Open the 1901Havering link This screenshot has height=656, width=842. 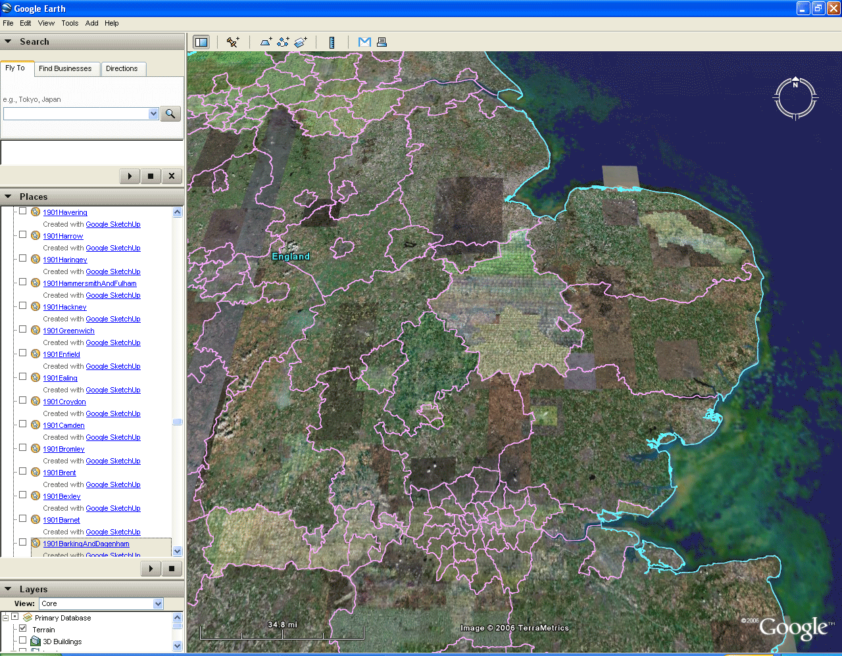pyautogui.click(x=65, y=212)
